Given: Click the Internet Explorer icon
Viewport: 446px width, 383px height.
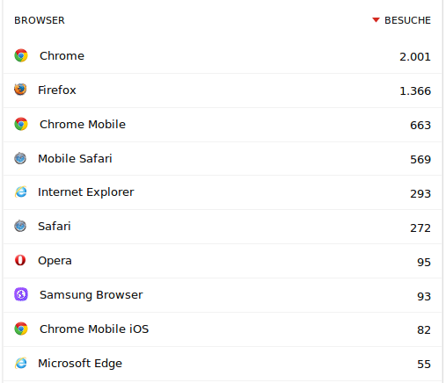Looking at the screenshot, I should [20, 191].
